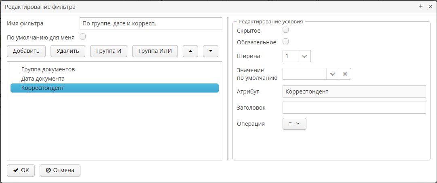This screenshot has height=183, width=437.
Task: Open the 'Операция' equals dropdown
Action: pos(294,124)
